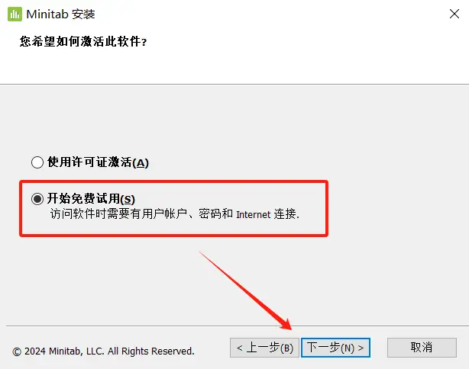Go back with 上一步(B) button
Viewport: 469px width, 369px height.
pyautogui.click(x=264, y=348)
